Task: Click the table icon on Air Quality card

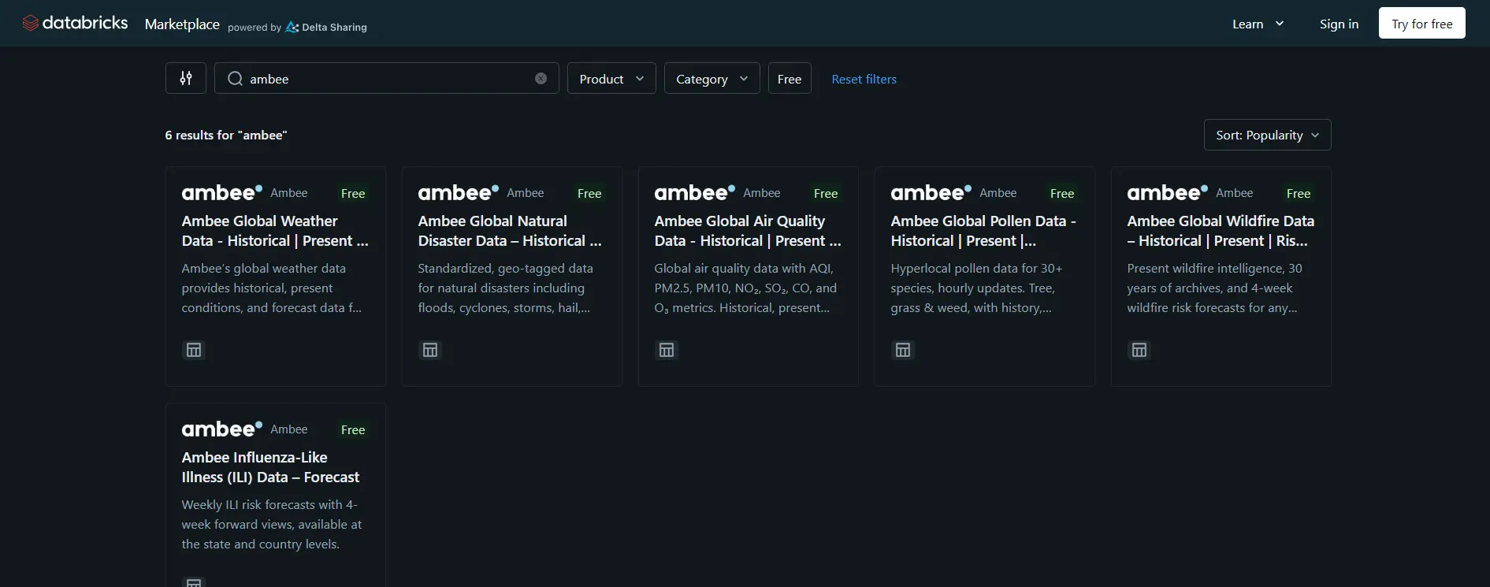Action: point(667,350)
